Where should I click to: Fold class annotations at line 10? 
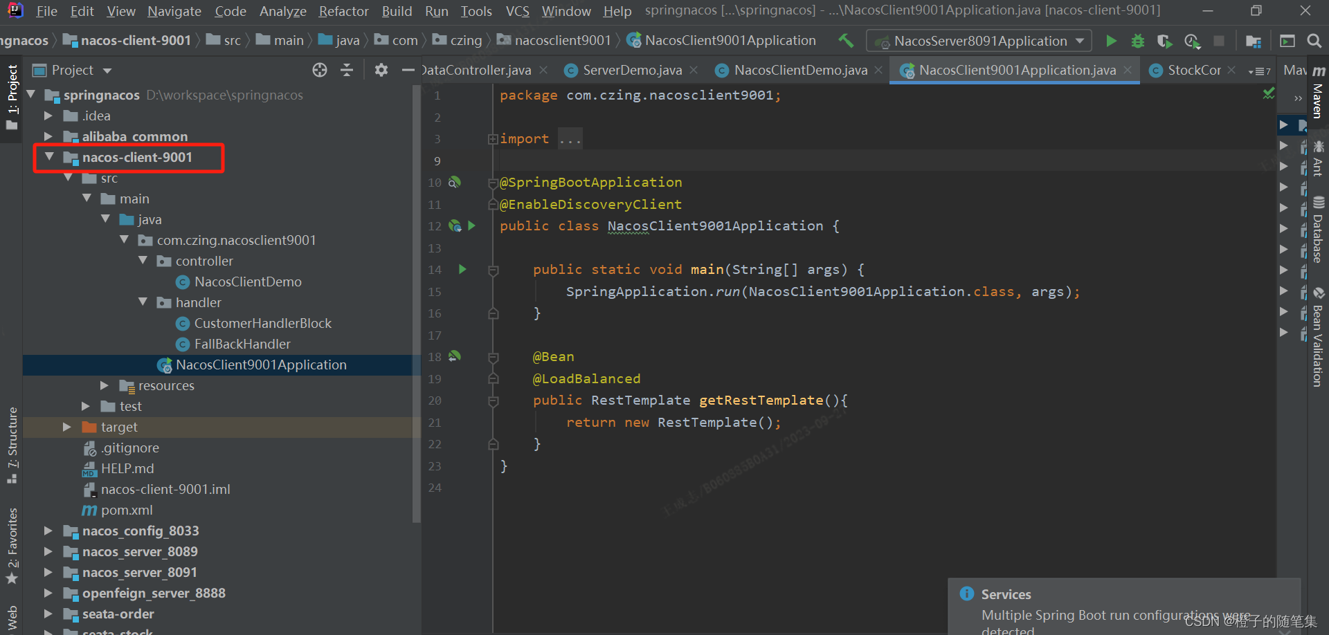(494, 183)
